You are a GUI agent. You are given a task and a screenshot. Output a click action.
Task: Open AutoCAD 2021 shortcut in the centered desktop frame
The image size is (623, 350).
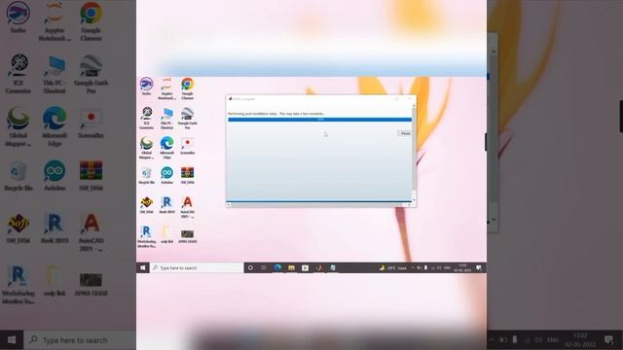click(187, 207)
